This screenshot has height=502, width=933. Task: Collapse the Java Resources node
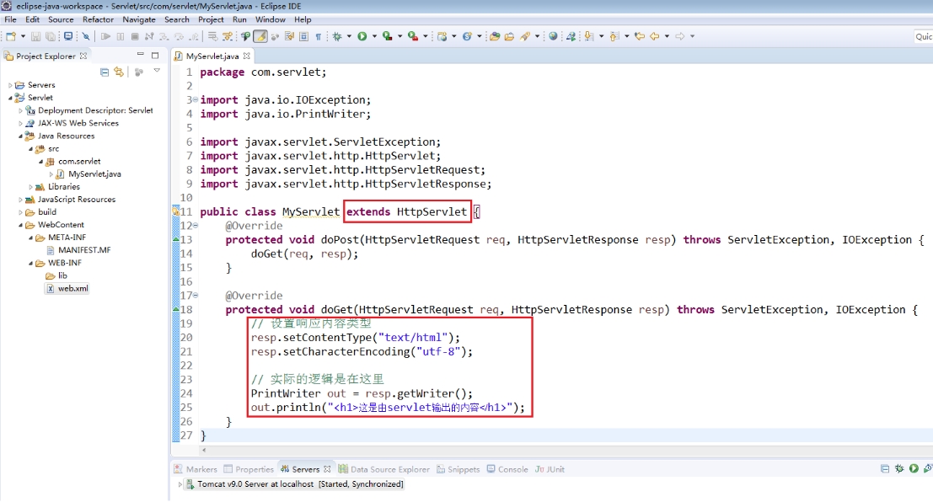tap(20, 136)
